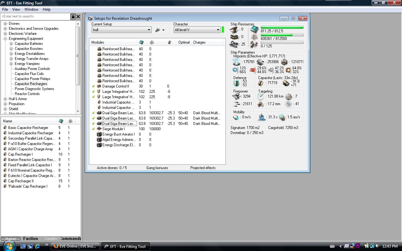Click the max speed icon in Mobility
This screenshot has height=251, width=402.
tap(236, 117)
